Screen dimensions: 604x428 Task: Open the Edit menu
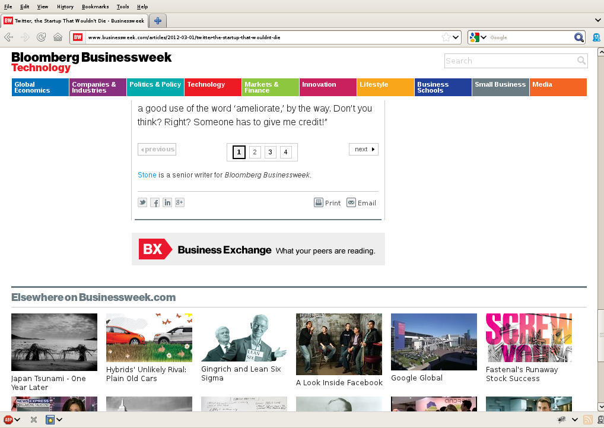coord(25,7)
